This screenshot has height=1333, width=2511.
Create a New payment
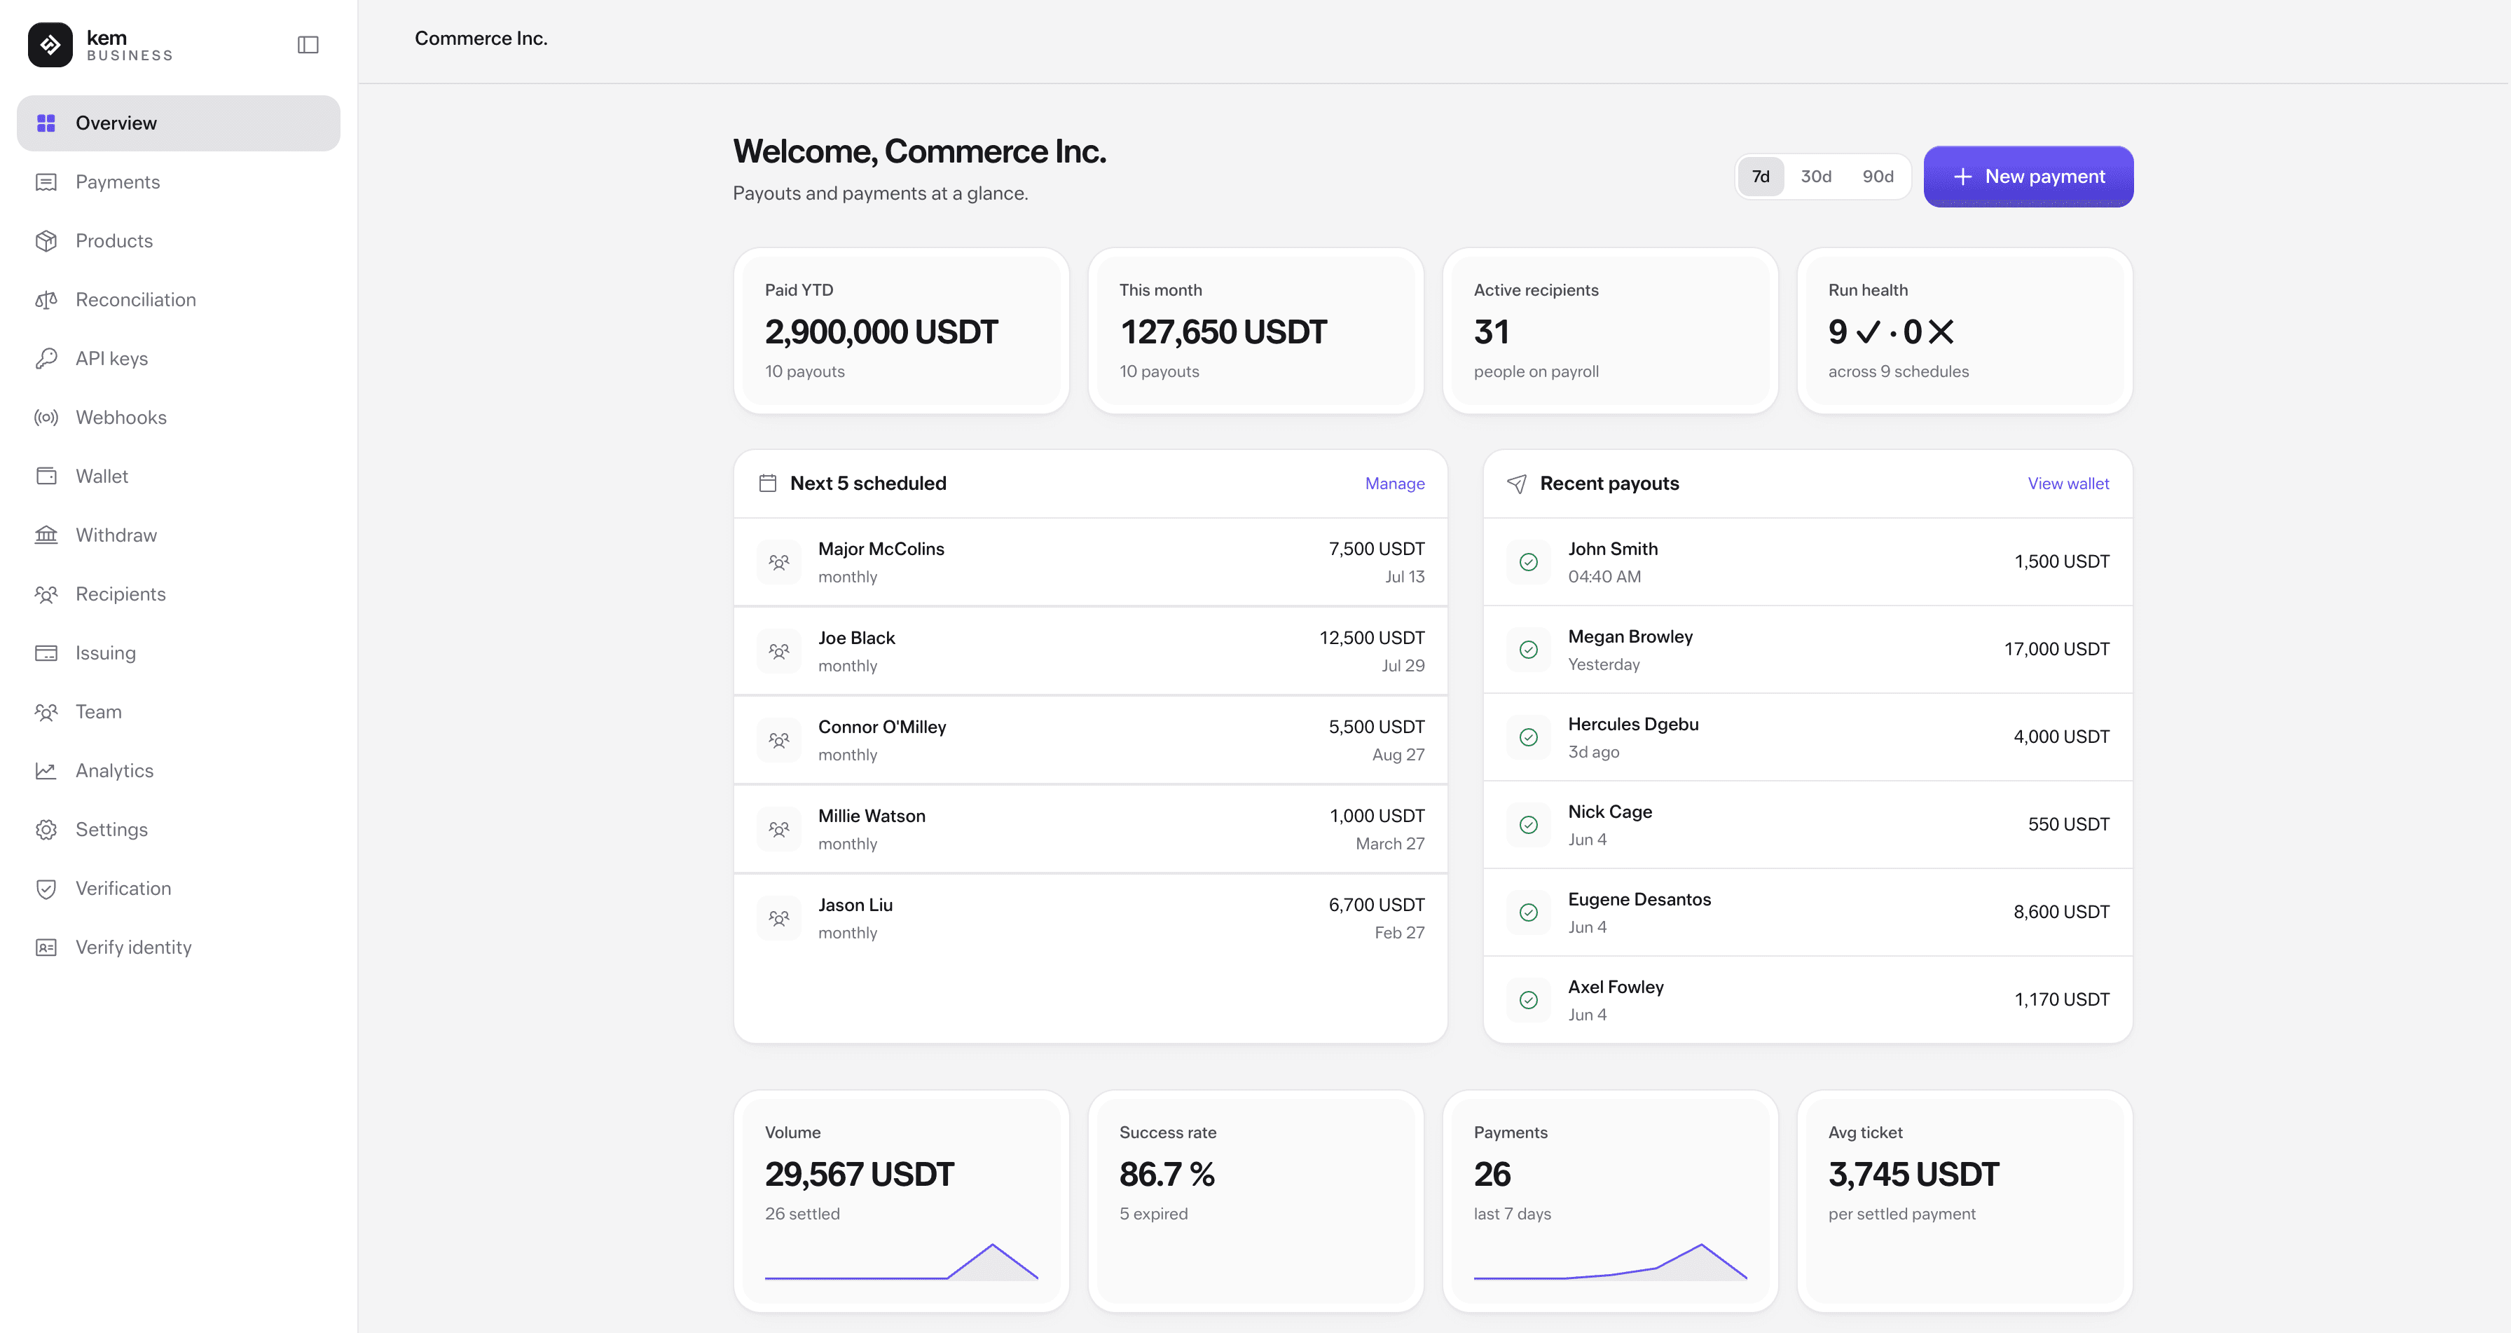click(x=2028, y=177)
